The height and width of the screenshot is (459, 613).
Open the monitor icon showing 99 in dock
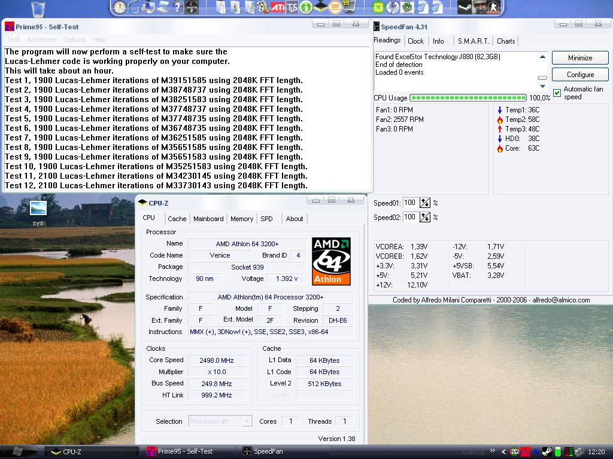coord(349,7)
